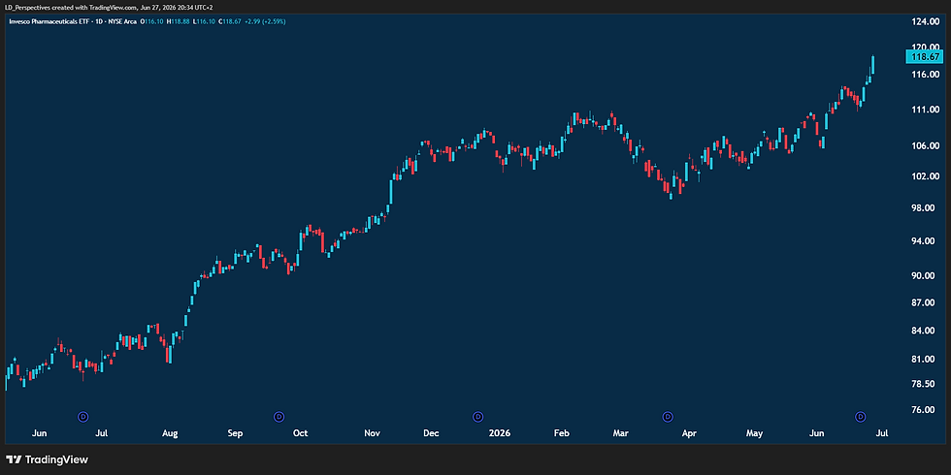This screenshot has height=475, width=951.
Task: Click the 102.00 price axis label
Action: pos(926,176)
